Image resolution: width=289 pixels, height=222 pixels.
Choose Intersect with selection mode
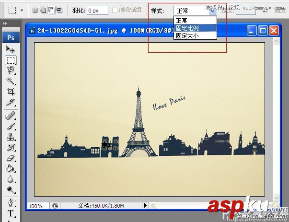tap(59, 10)
